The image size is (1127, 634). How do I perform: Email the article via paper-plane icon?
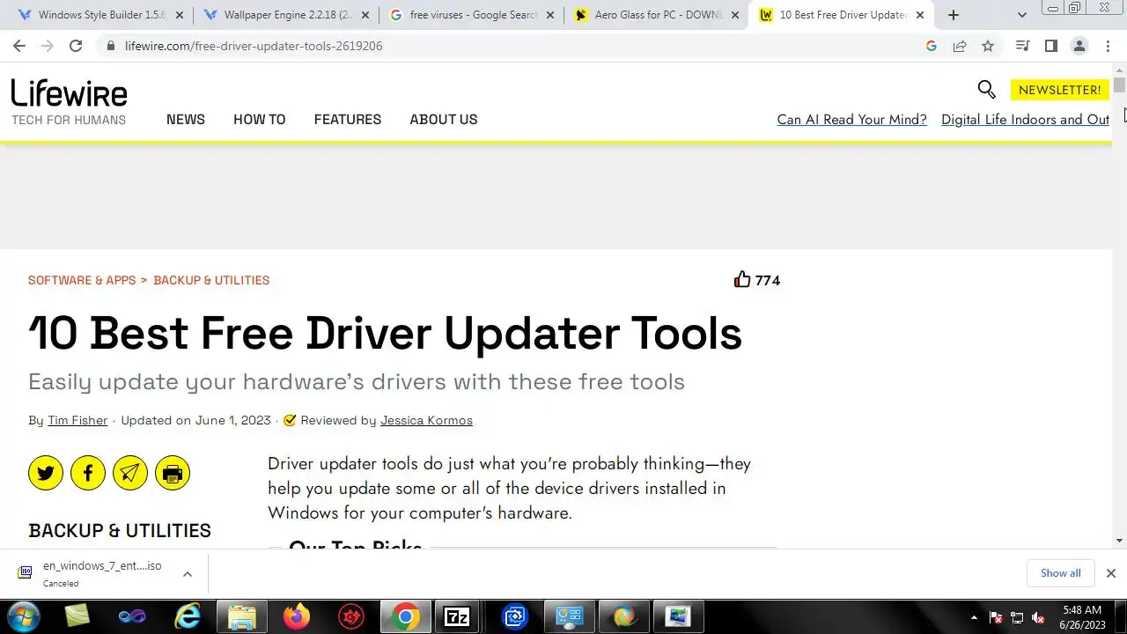click(130, 474)
